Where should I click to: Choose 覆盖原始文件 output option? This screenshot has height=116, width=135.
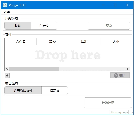[x=23, y=90]
